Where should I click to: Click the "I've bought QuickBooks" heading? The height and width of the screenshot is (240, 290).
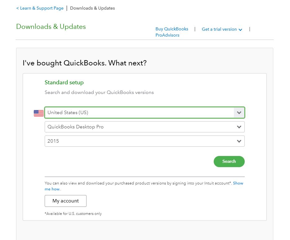click(x=84, y=63)
